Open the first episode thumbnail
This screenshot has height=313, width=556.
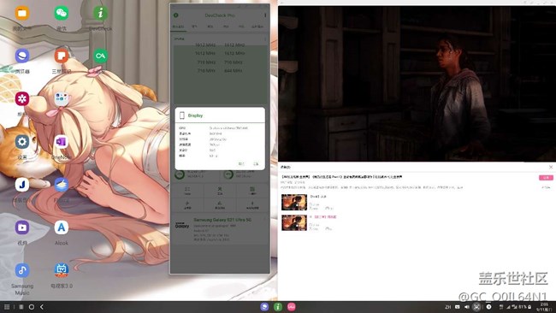(294, 203)
